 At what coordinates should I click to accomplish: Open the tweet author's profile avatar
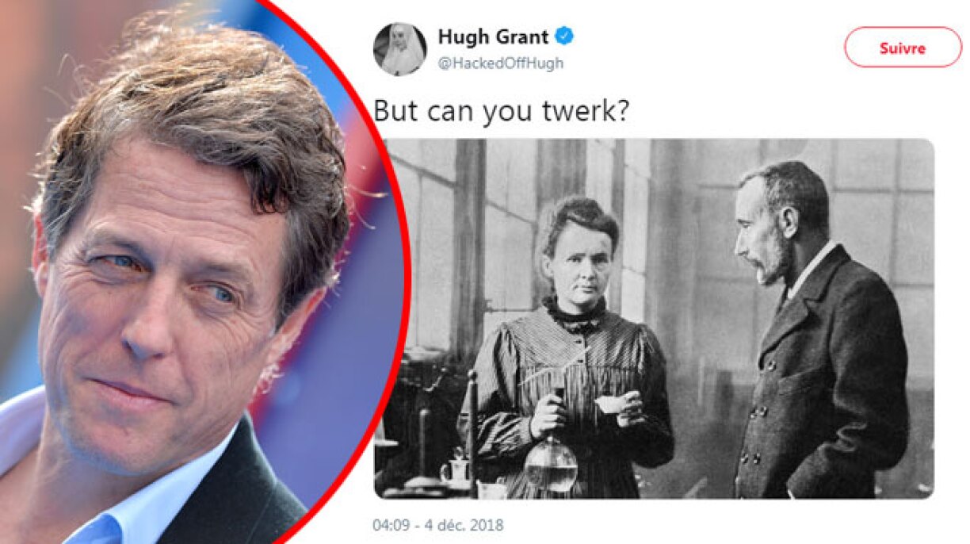tap(399, 49)
